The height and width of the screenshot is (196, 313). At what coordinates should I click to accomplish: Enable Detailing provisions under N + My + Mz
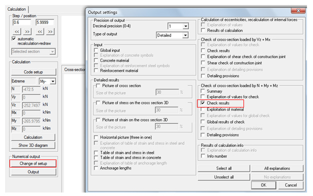click(x=203, y=135)
